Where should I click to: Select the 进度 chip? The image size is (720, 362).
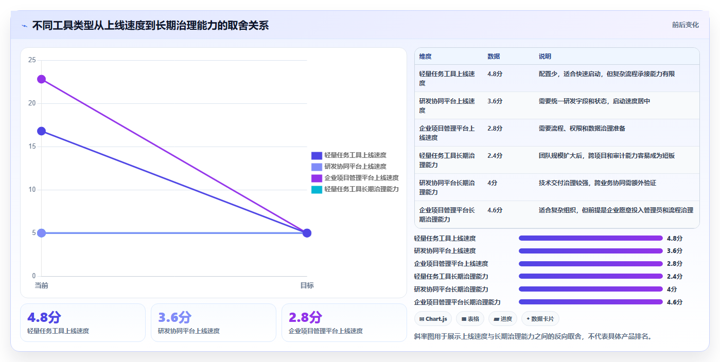503,319
